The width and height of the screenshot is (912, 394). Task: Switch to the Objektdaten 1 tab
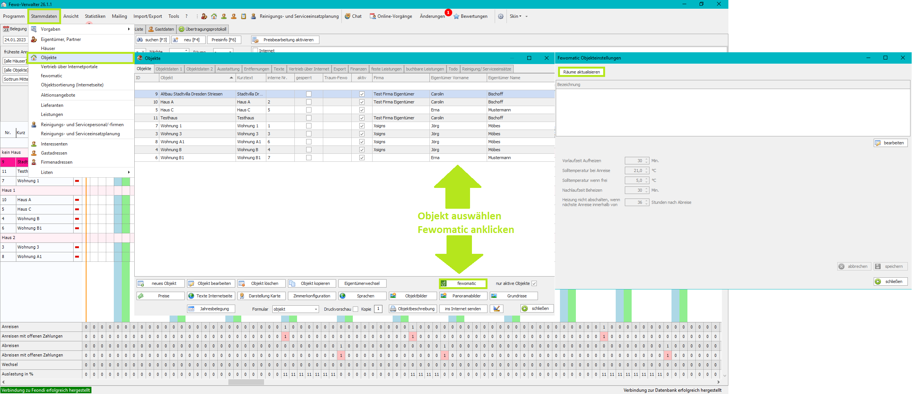169,69
